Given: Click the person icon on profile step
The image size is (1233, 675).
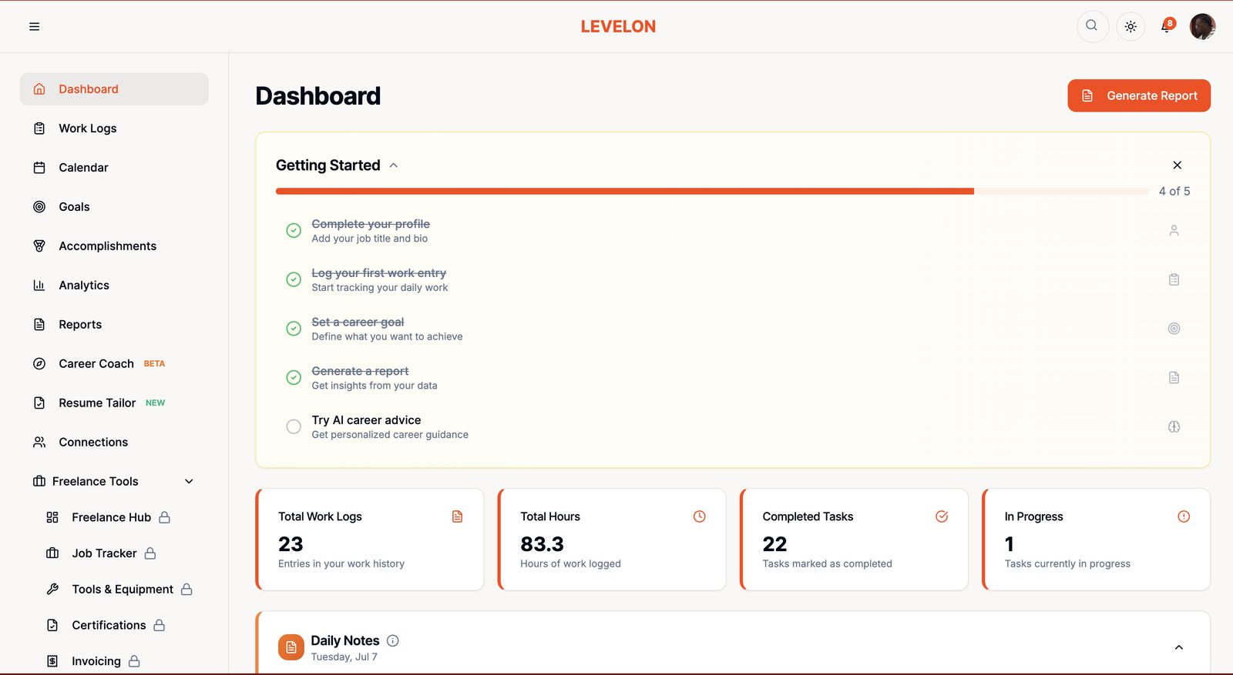Looking at the screenshot, I should [1174, 230].
